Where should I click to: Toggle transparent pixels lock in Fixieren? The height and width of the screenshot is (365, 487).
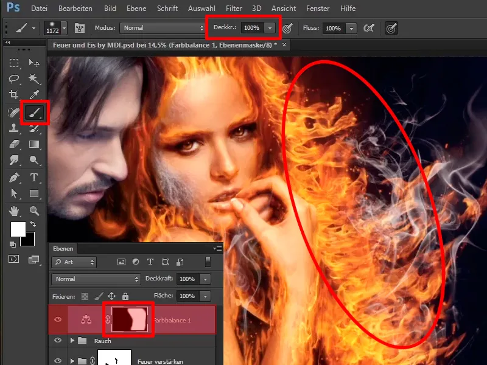85,296
